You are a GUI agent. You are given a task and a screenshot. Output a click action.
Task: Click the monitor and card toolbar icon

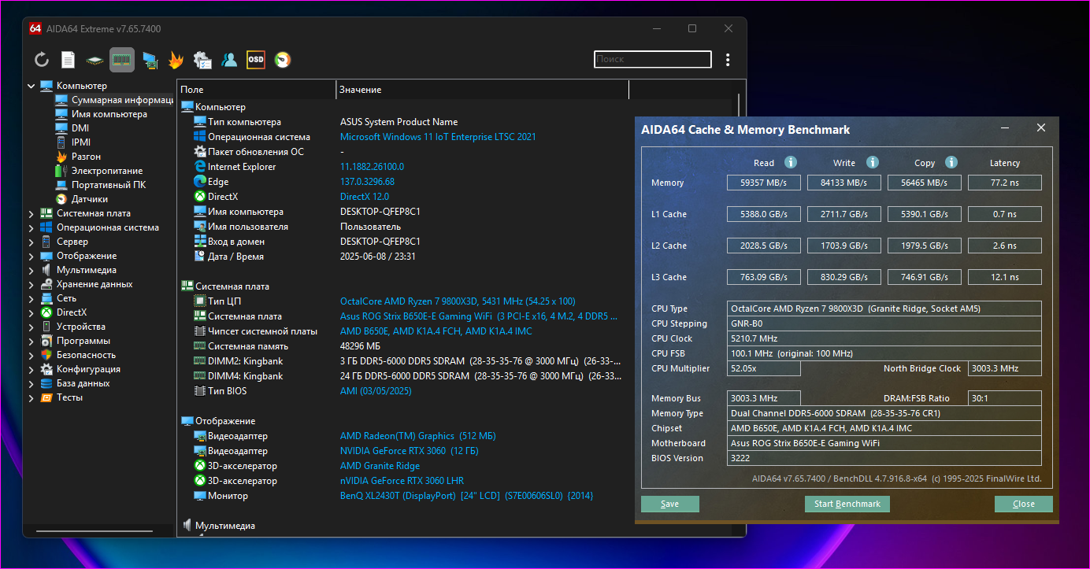click(x=150, y=60)
